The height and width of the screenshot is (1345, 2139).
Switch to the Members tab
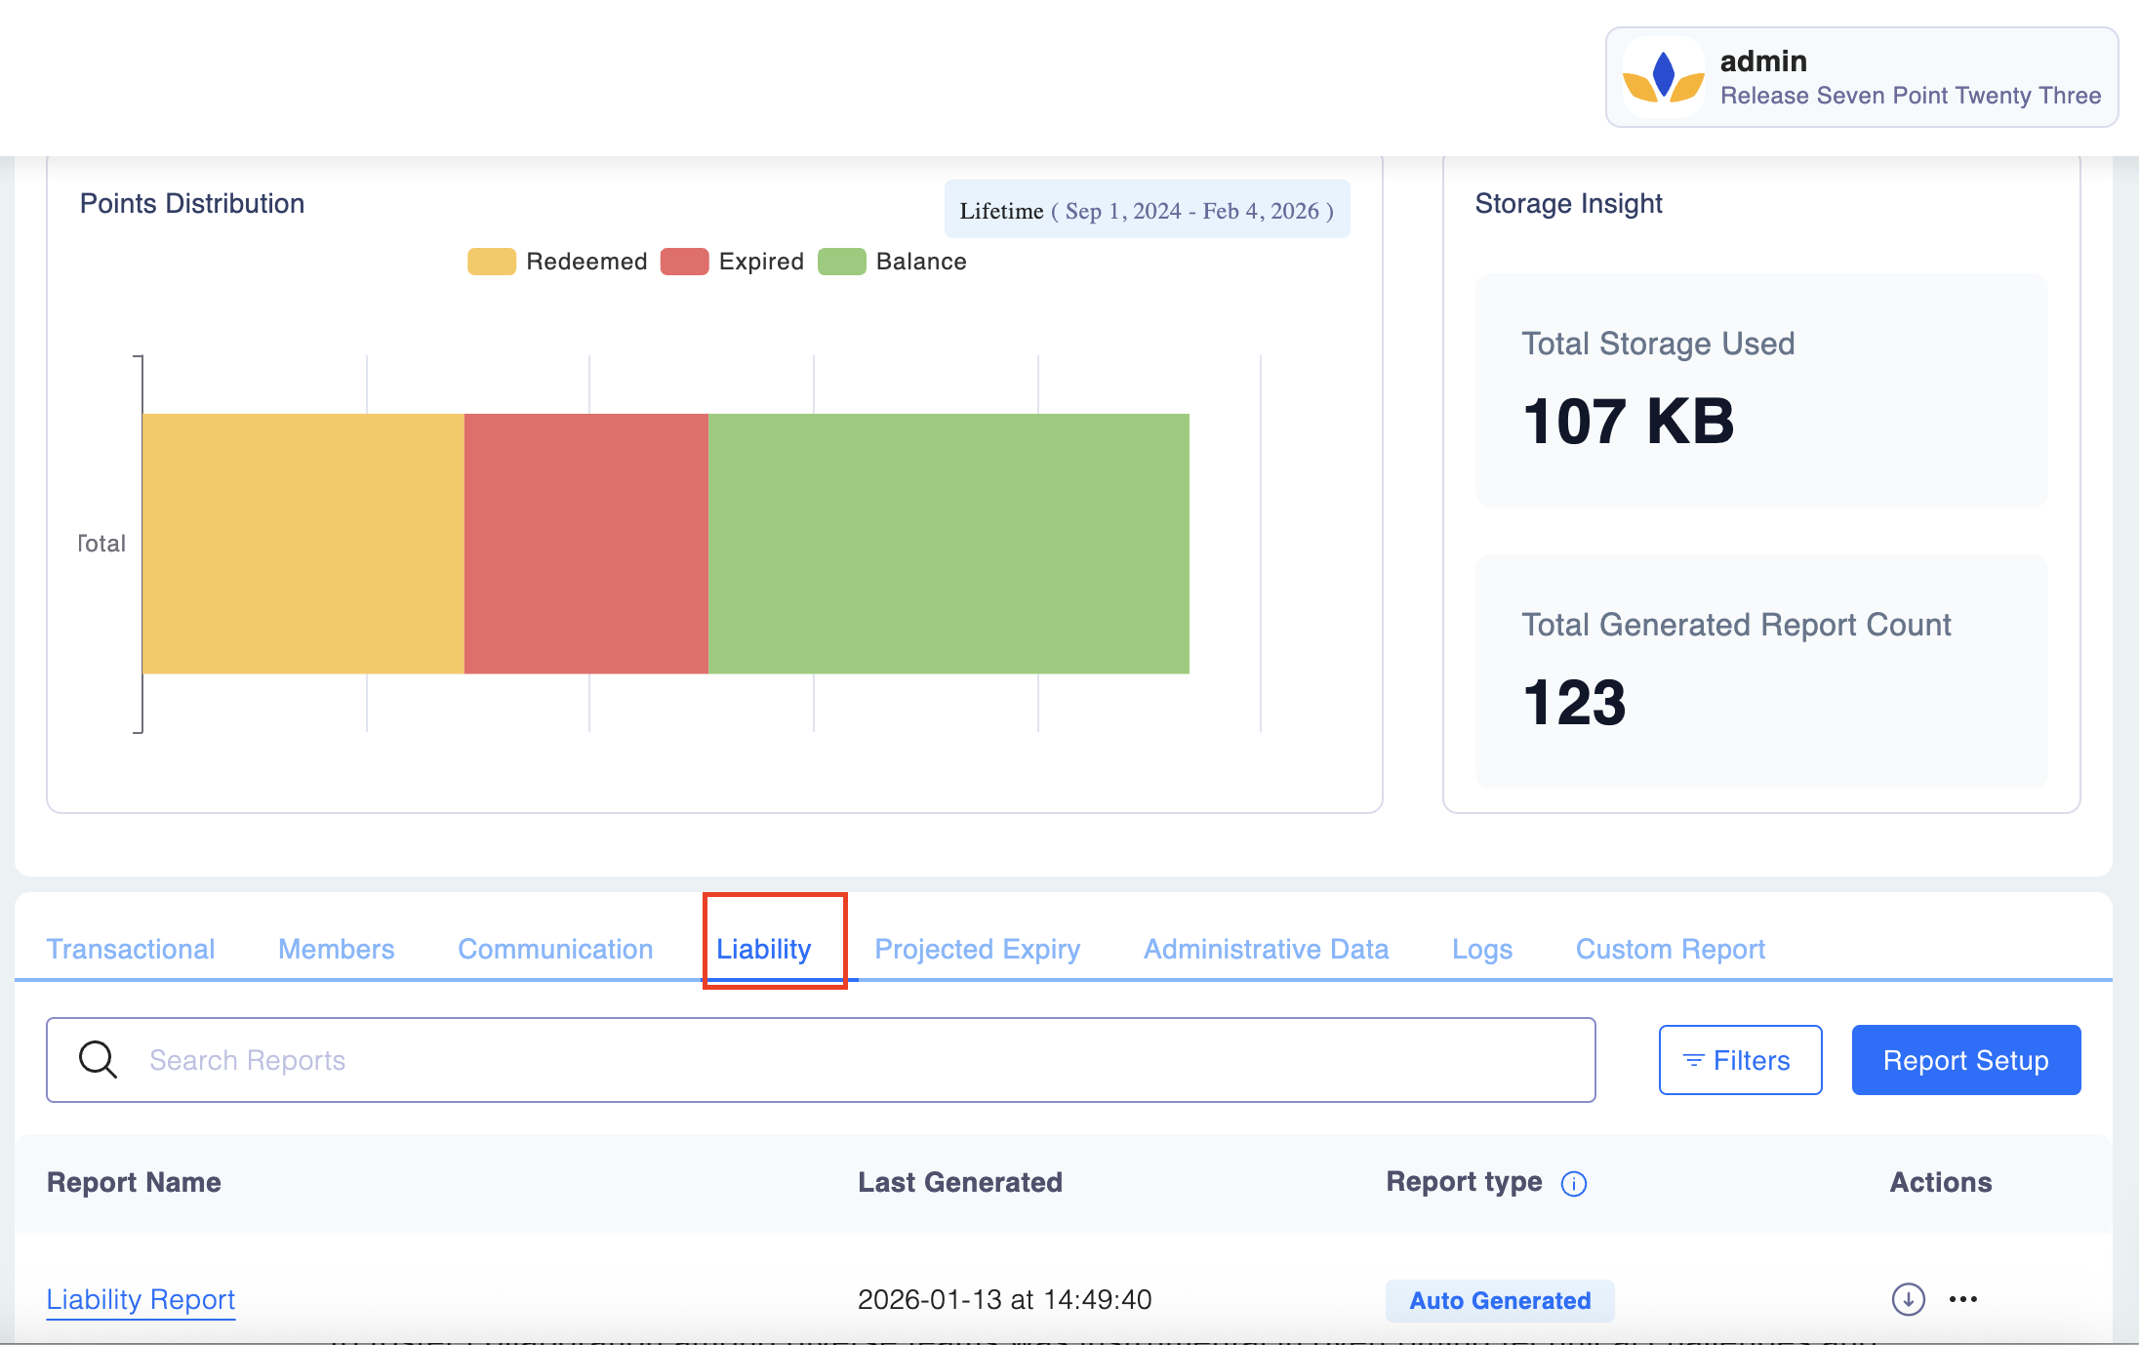click(x=336, y=949)
